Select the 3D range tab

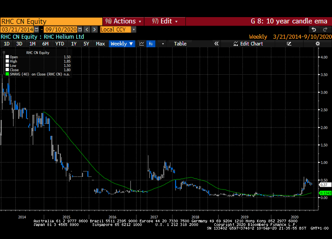pos(19,44)
